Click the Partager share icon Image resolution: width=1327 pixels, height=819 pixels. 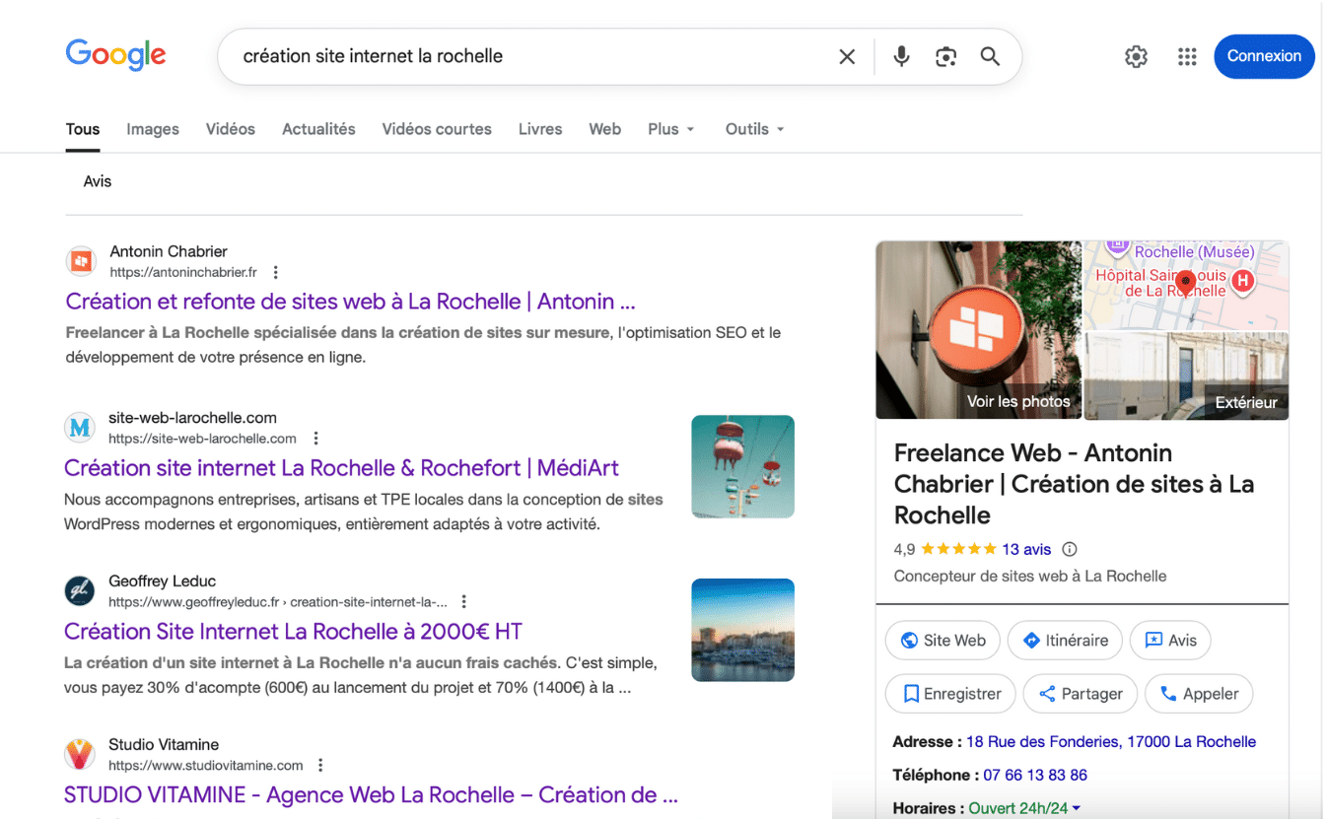[1047, 693]
